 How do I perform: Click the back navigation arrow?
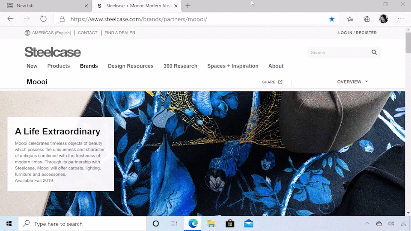coord(11,19)
